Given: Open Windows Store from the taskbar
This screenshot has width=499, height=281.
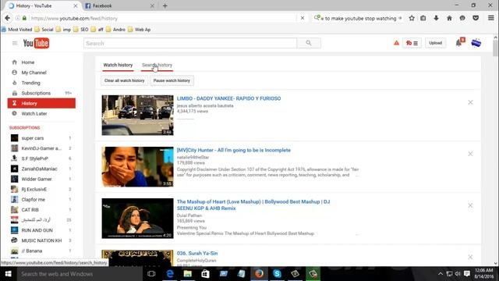Looking at the screenshot, I should (206, 274).
